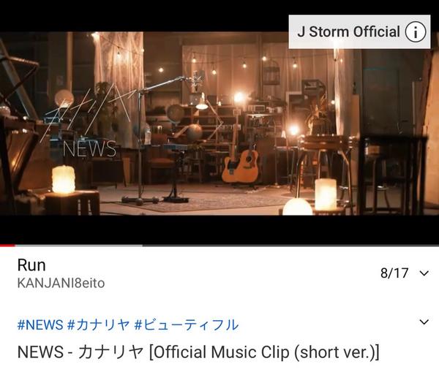Click the unplayed portion of the seek bar

(291, 246)
